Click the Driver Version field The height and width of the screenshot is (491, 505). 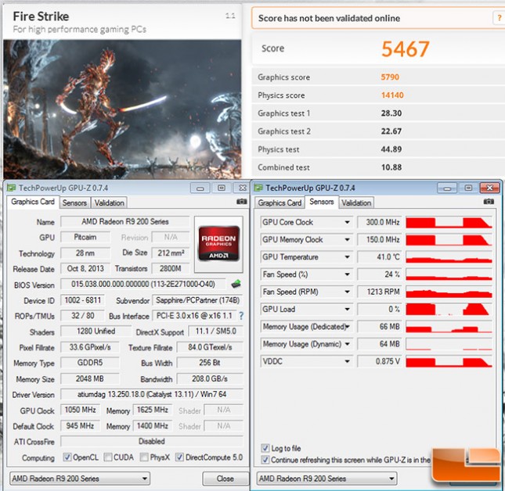coord(152,394)
